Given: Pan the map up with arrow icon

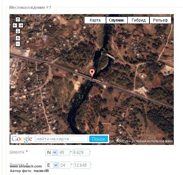Looking at the screenshot, I should [x=18, y=19].
